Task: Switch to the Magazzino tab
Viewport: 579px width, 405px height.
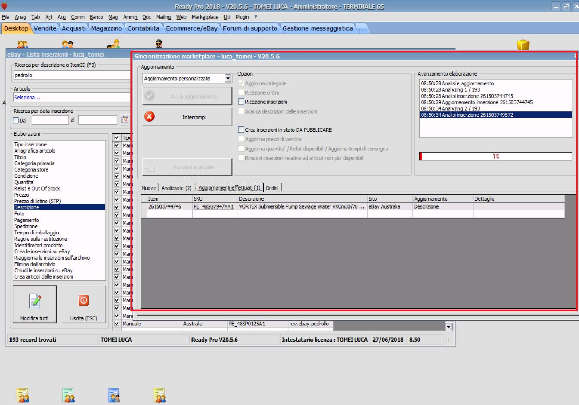Action: coord(106,28)
